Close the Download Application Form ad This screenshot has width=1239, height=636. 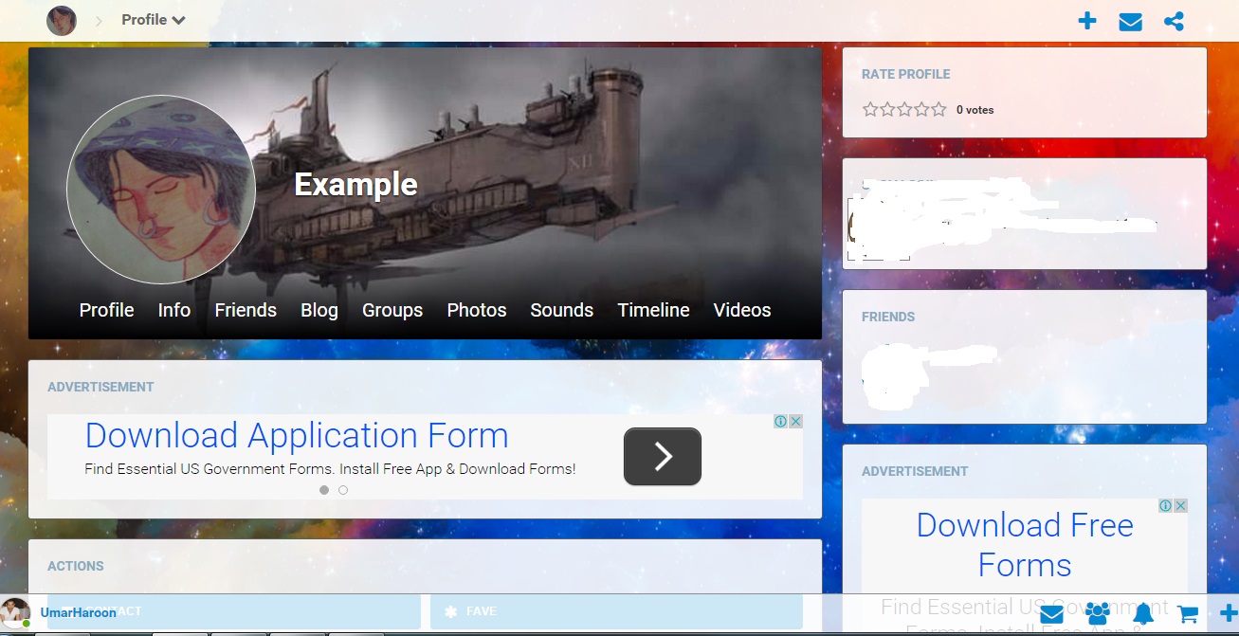pyautogui.click(x=796, y=422)
